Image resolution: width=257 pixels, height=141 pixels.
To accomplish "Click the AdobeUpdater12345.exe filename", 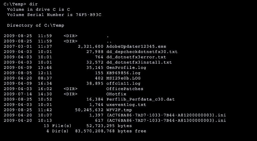I will (136, 46).
